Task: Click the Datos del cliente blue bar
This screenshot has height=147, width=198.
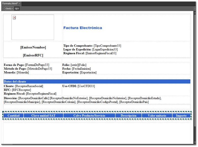Action: (96, 82)
